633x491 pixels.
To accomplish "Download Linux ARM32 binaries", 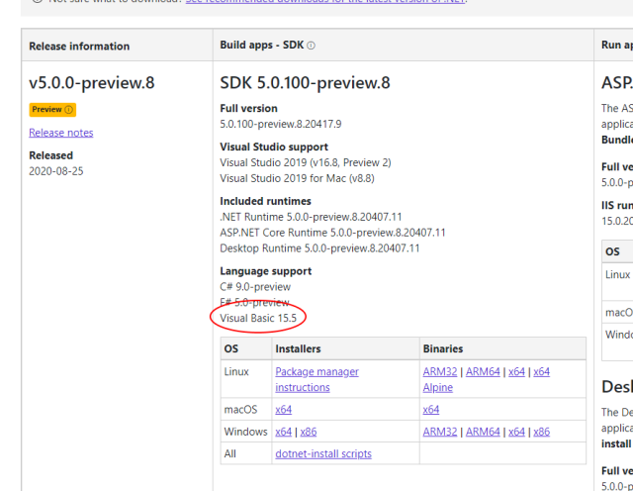I will click(x=440, y=371).
